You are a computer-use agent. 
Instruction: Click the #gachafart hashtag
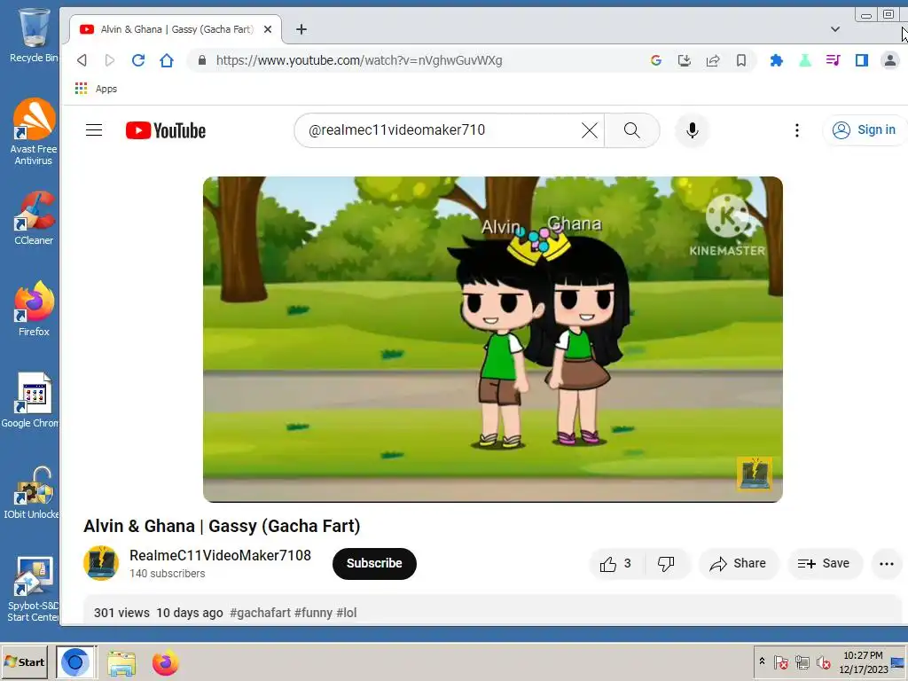point(260,613)
